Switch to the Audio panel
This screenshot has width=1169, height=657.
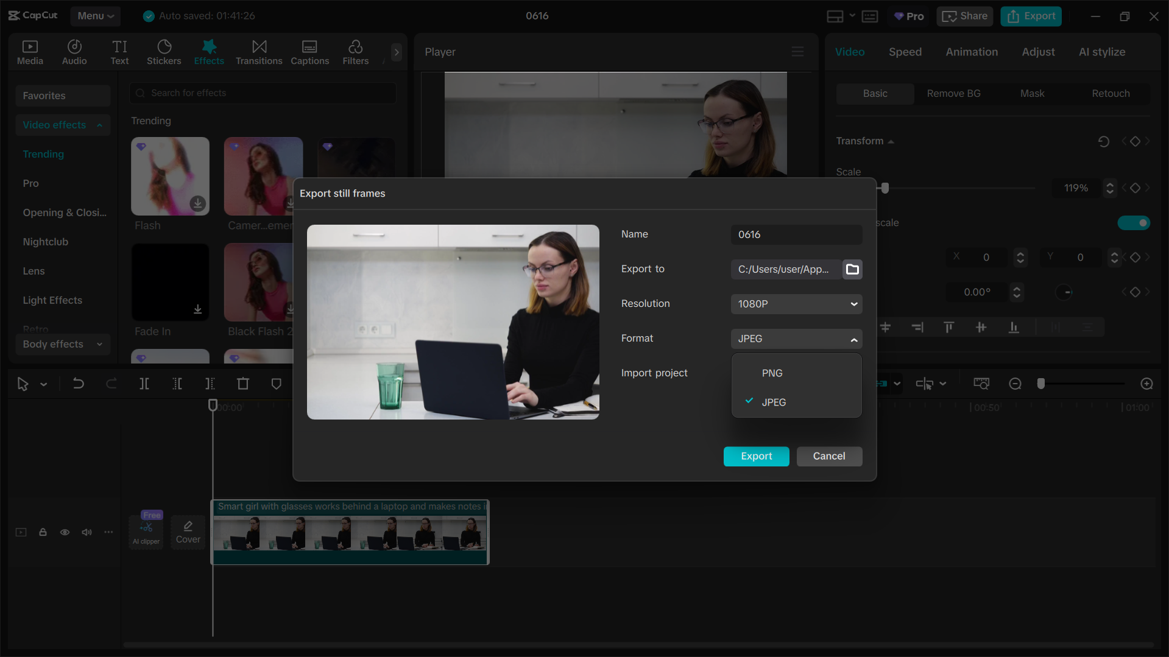74,52
